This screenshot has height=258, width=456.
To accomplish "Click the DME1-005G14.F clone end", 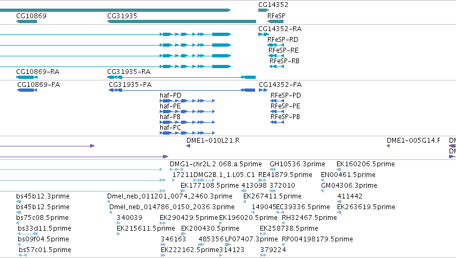I will [388, 146].
